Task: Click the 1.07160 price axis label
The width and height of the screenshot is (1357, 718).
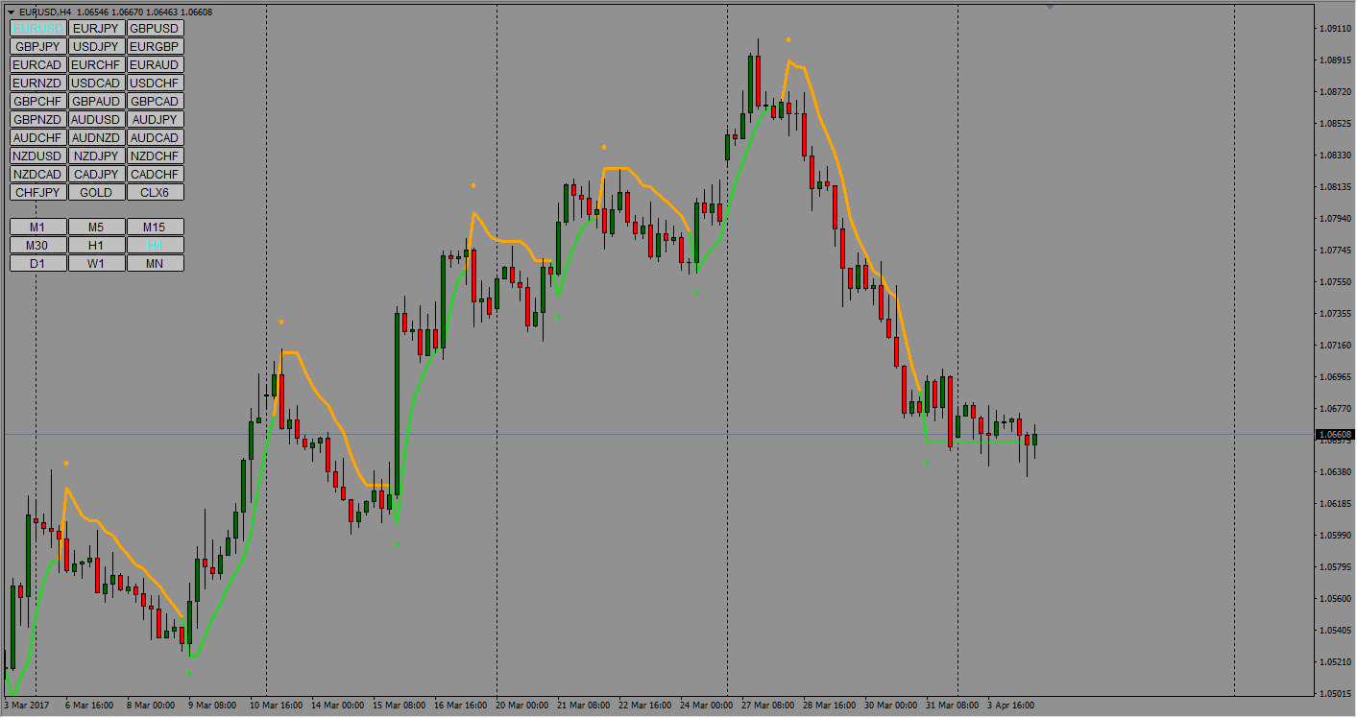Action: point(1336,346)
